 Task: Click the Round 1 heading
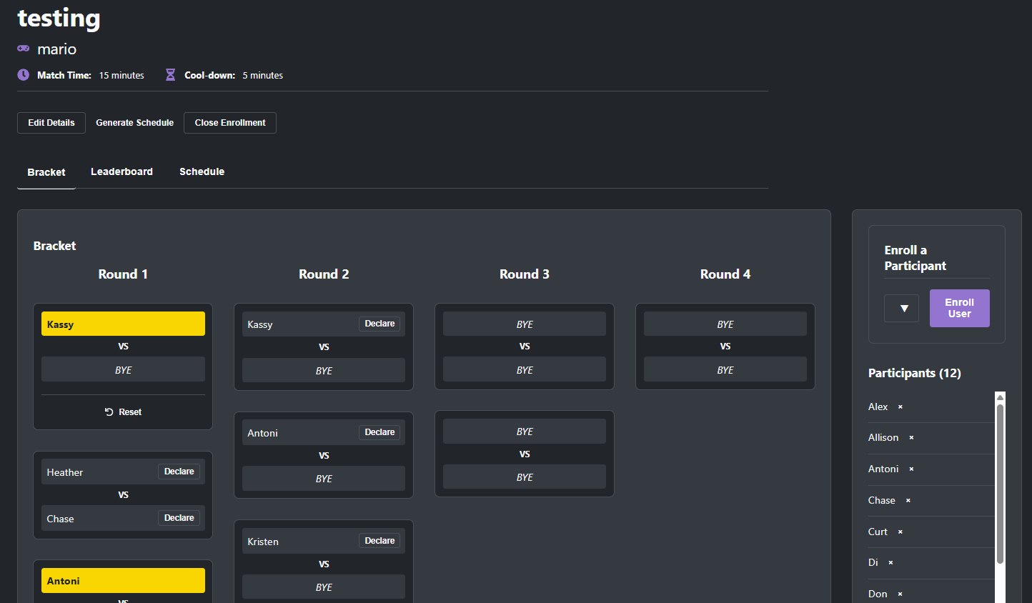(123, 274)
